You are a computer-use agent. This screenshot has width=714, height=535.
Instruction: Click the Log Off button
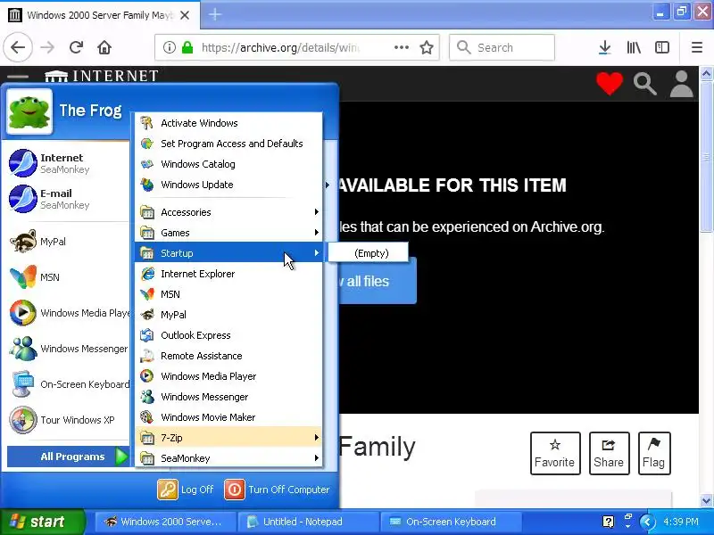click(x=186, y=490)
